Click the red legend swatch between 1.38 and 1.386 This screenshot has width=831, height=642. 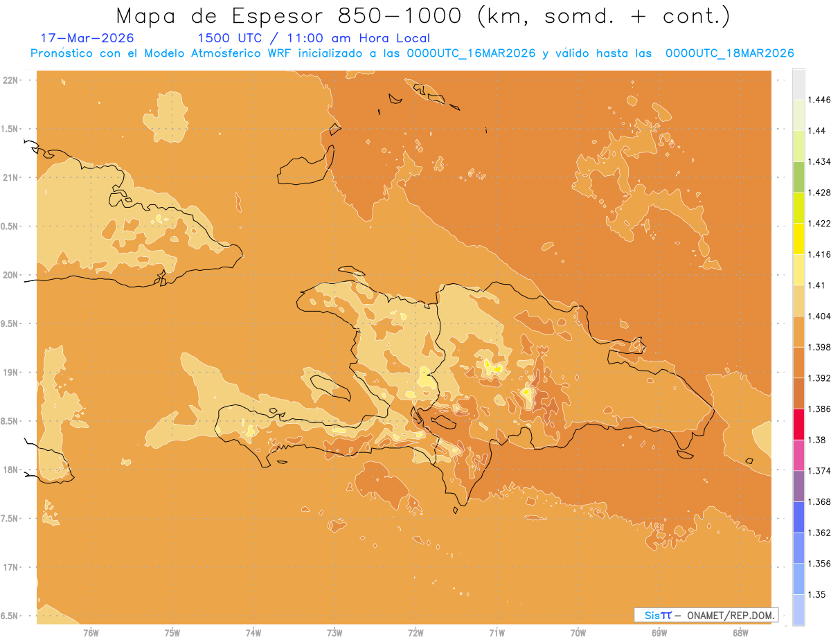(798, 424)
